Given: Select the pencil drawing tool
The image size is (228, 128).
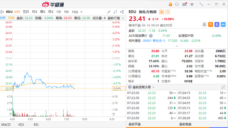Looking at the screenshot, I should point(109,12).
